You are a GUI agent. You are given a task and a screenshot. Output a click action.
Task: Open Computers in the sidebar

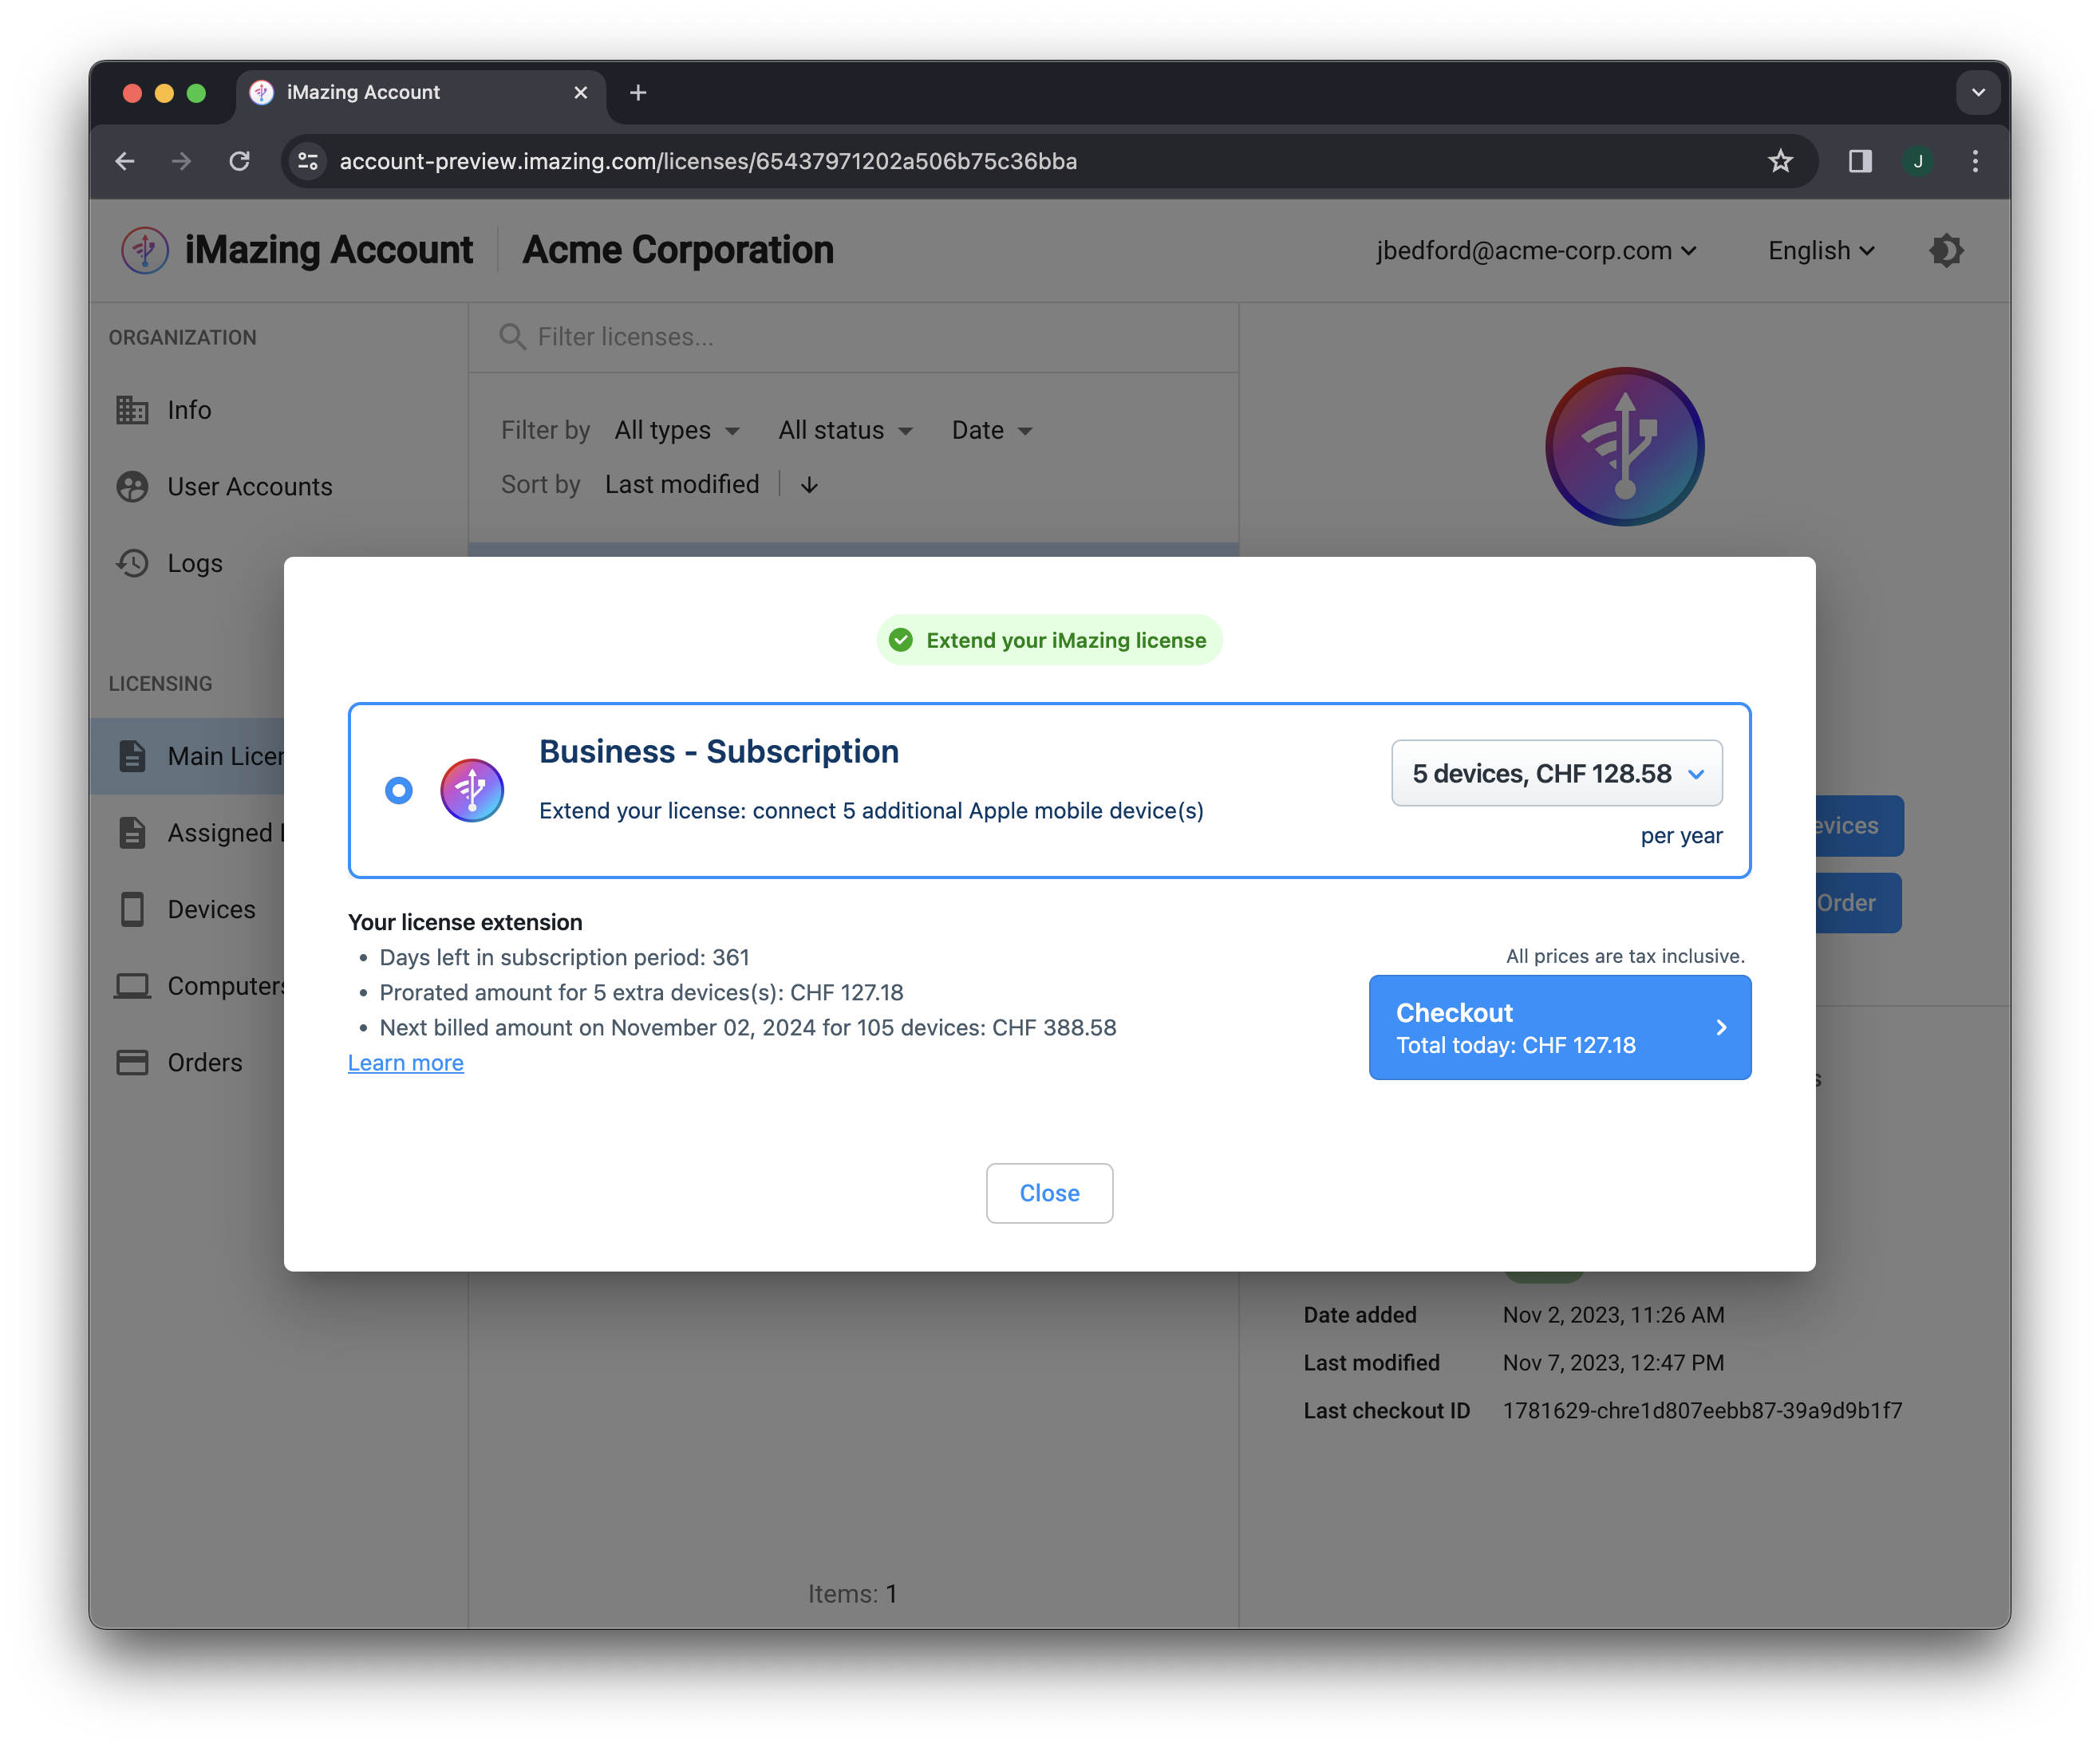click(x=186, y=986)
